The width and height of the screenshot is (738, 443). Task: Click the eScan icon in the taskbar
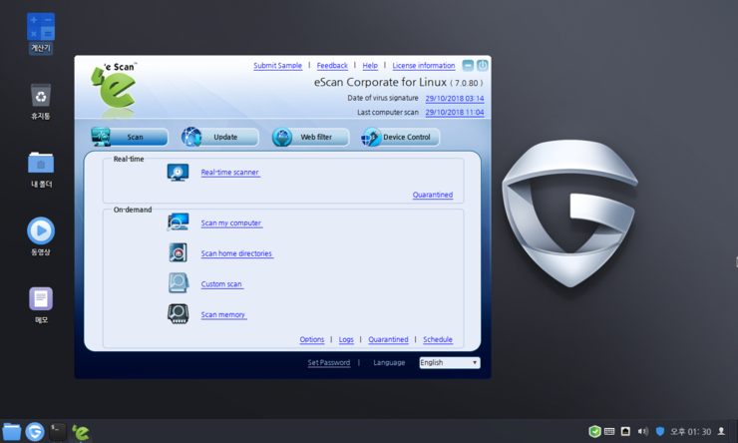click(81, 432)
